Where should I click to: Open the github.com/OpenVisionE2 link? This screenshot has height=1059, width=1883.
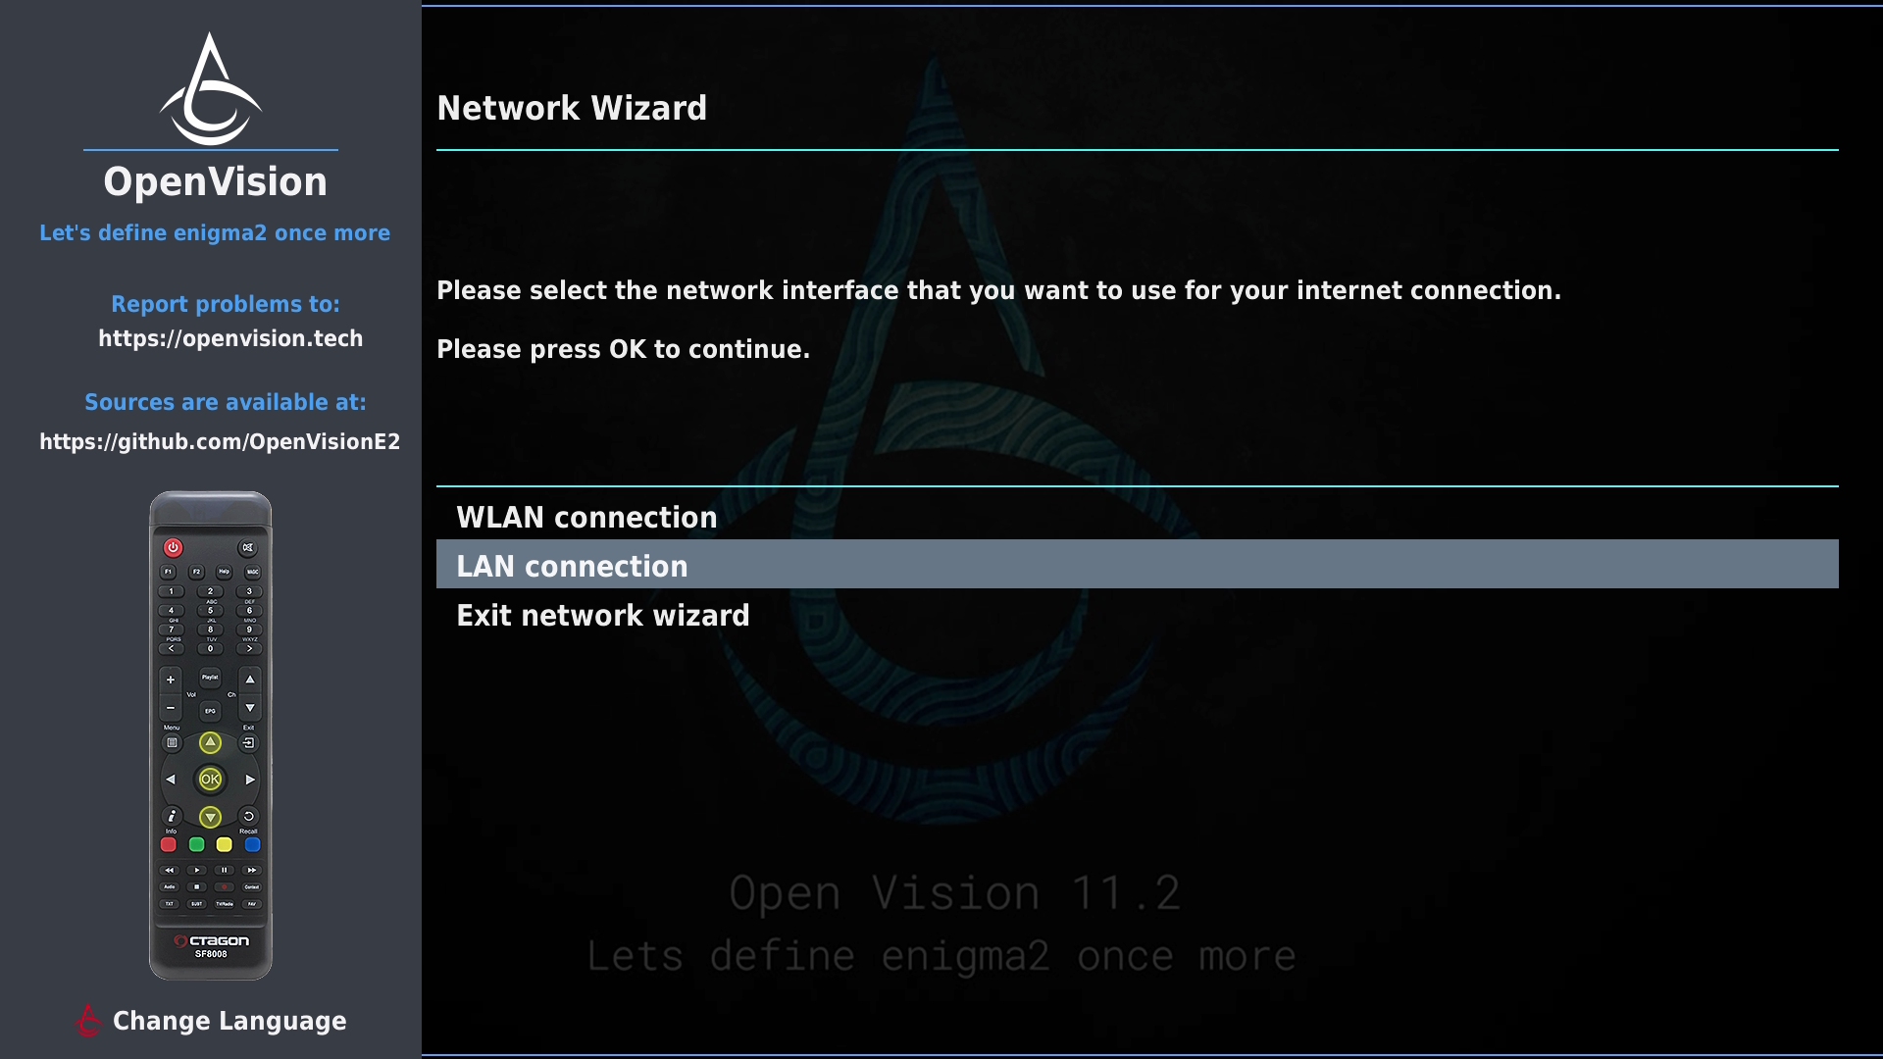click(x=220, y=441)
